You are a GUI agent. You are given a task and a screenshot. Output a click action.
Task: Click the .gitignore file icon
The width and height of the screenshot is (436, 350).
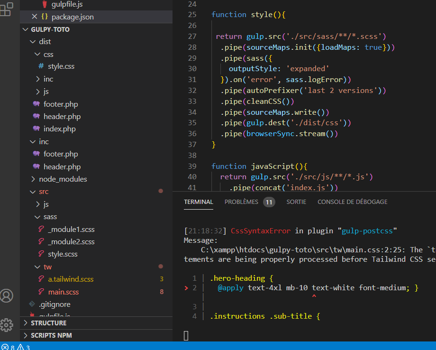32,304
